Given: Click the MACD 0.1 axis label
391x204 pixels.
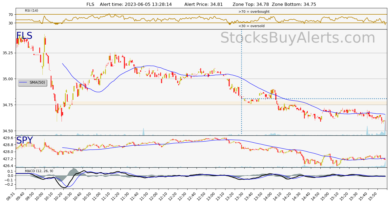Looking at the screenshot, I should 11,171.
